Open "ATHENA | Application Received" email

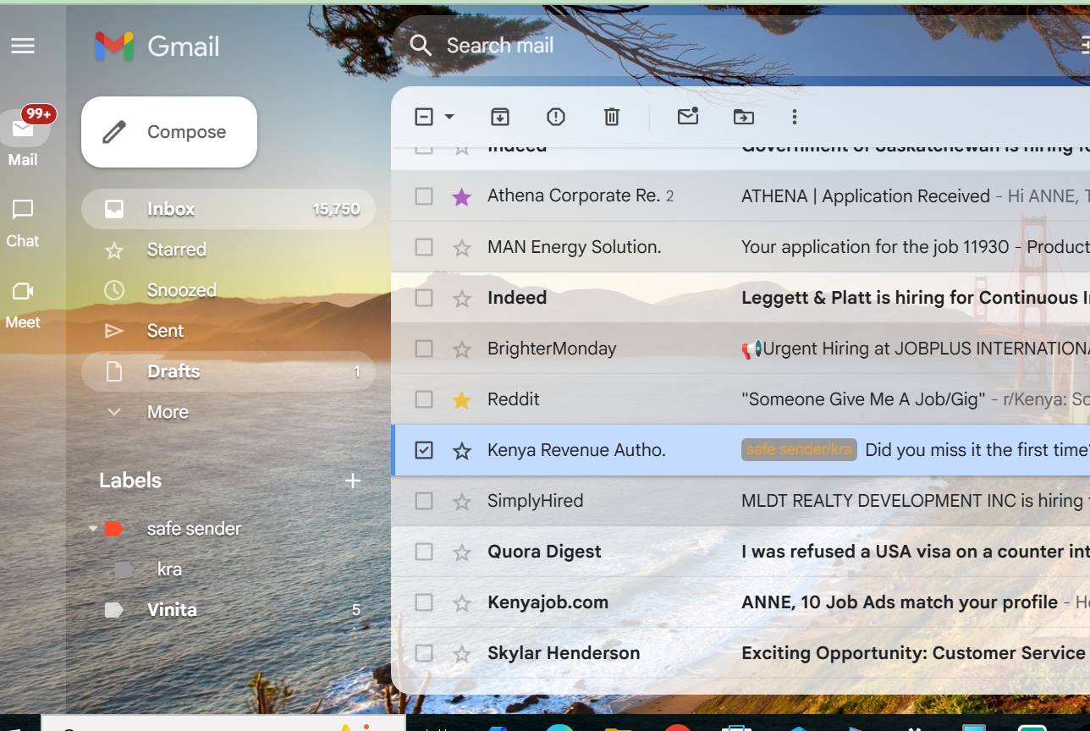866,196
